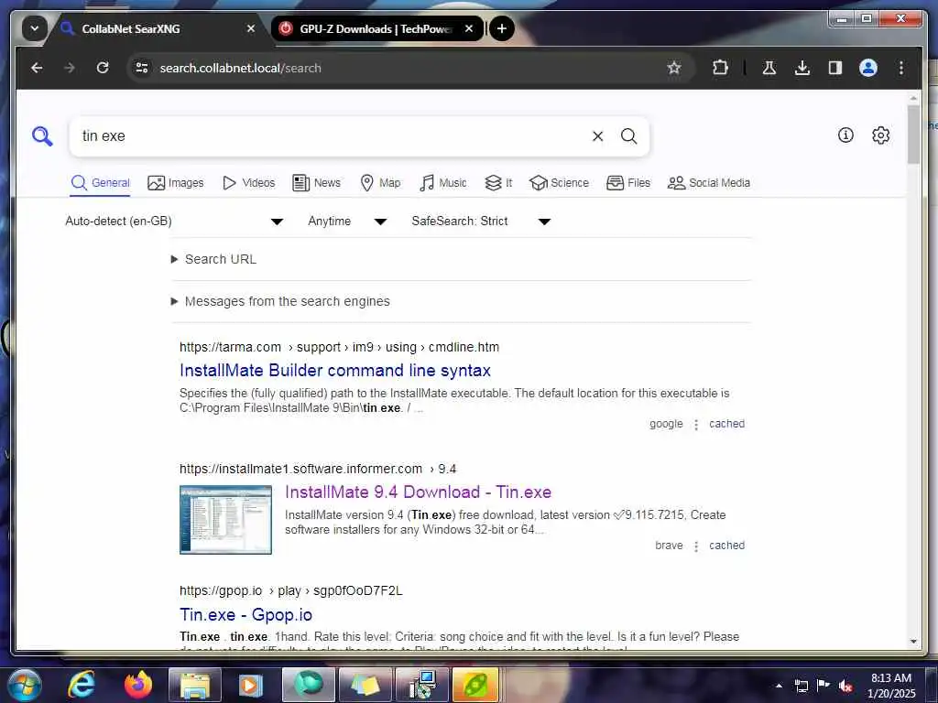Go forward in browser history
938x703 pixels.
[x=70, y=68]
